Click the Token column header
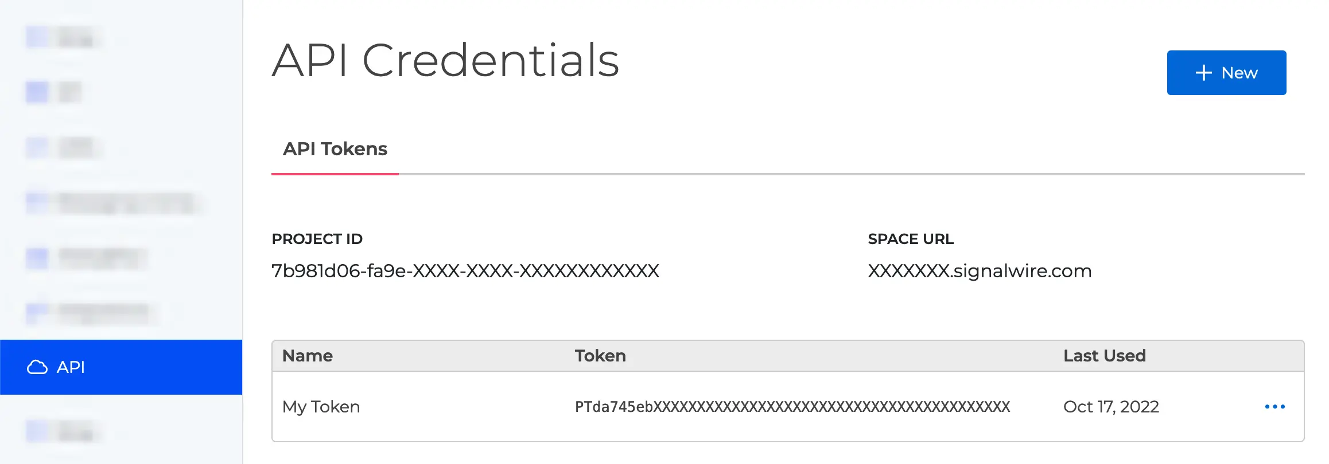 (600, 355)
